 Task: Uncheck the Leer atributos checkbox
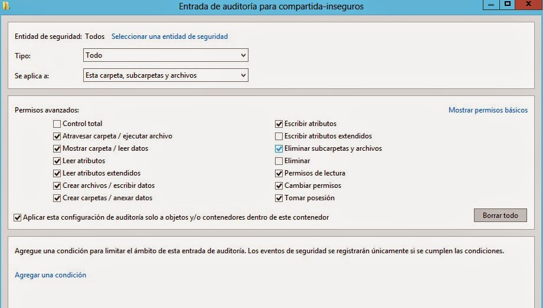[x=57, y=161]
